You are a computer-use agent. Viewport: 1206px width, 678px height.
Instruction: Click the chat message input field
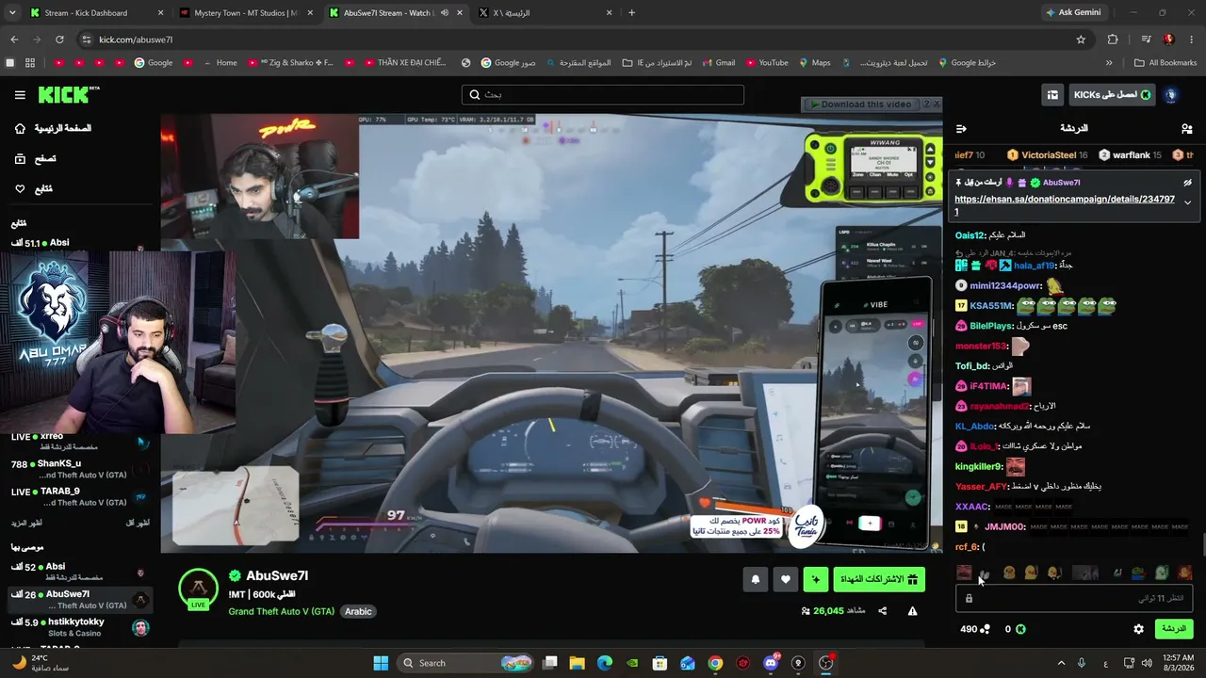(x=1074, y=598)
